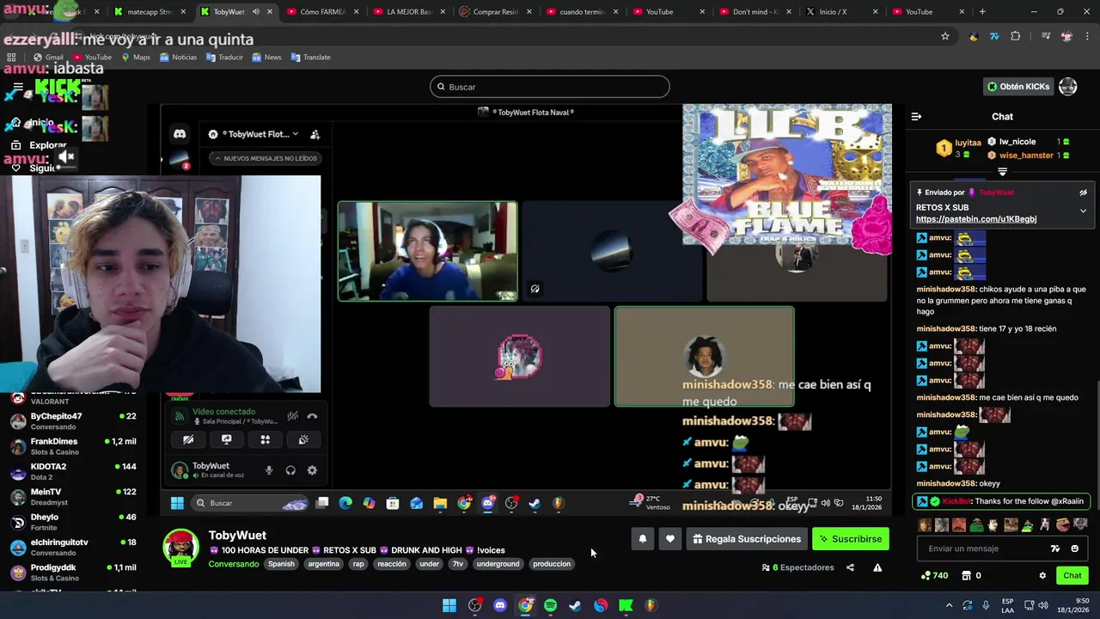1100x619 pixels.
Task: Open the emoji picker in chat
Action: pos(1074,549)
